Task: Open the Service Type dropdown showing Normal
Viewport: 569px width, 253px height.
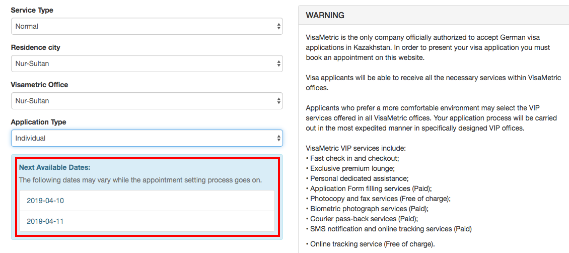Action: point(147,26)
